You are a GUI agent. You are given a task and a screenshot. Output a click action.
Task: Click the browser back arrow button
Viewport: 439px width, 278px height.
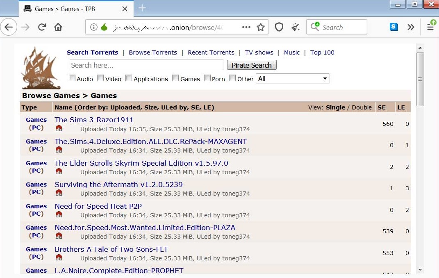tap(9, 27)
